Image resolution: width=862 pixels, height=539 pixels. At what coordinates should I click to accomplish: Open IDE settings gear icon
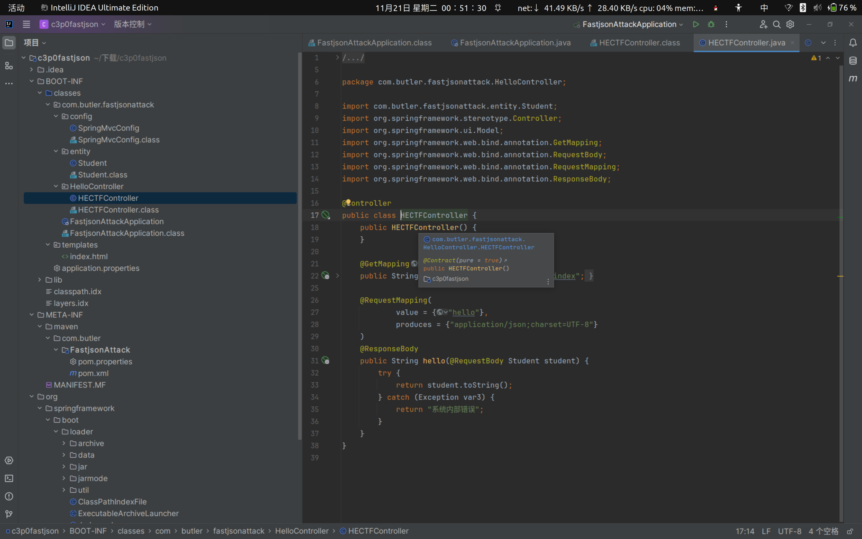click(790, 24)
